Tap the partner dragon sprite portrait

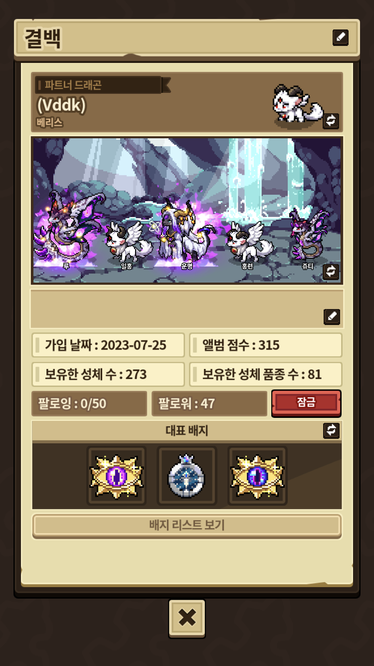[298, 105]
